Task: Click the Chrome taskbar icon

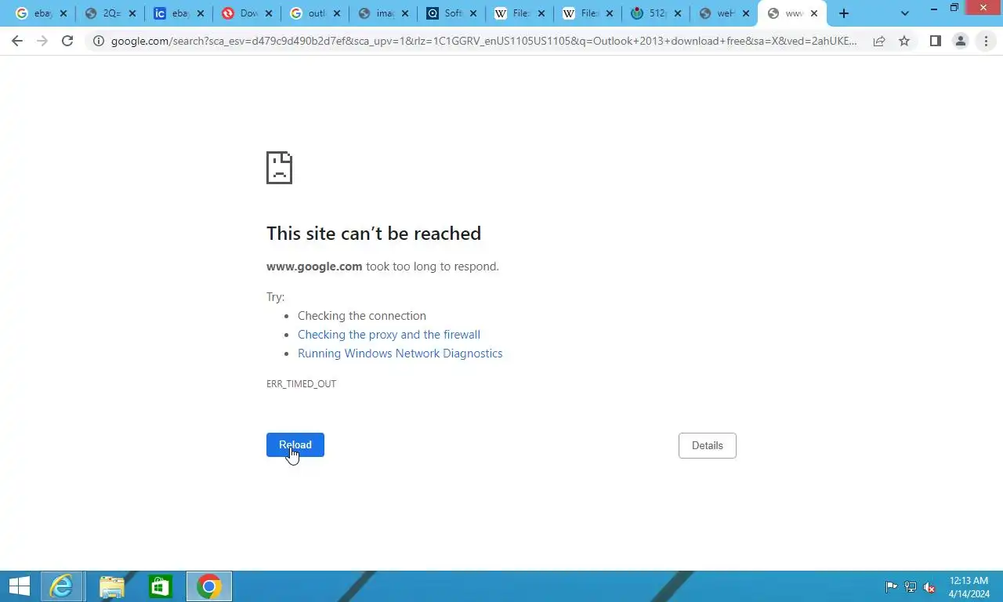Action: 209,586
